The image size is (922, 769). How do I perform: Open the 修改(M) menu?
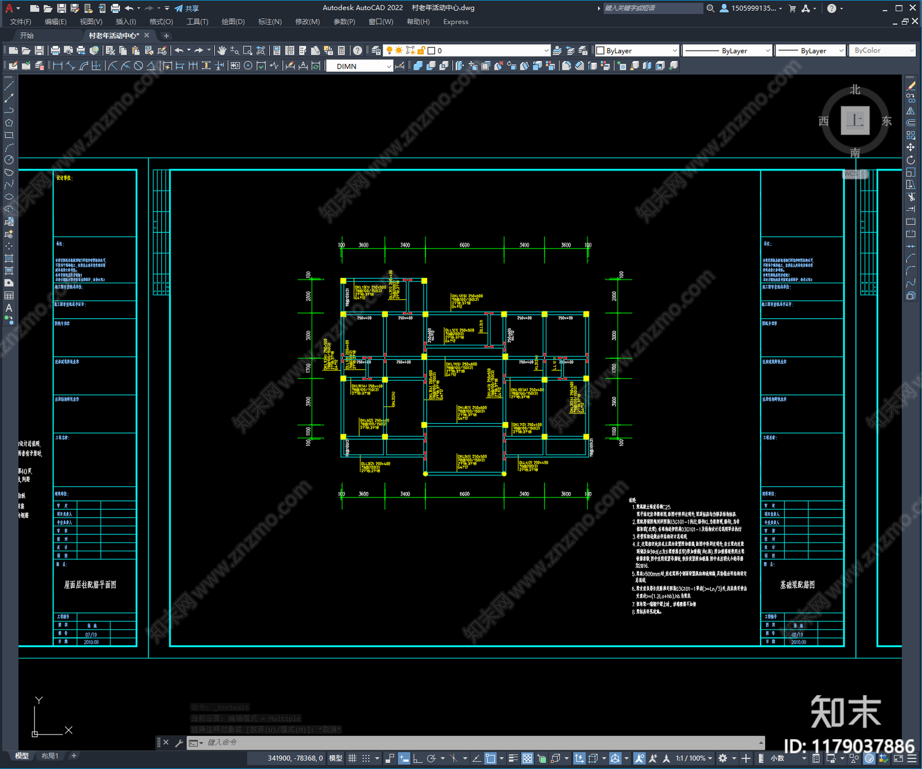coord(307,22)
